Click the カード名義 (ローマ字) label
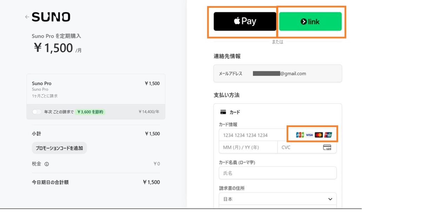 click(236, 162)
